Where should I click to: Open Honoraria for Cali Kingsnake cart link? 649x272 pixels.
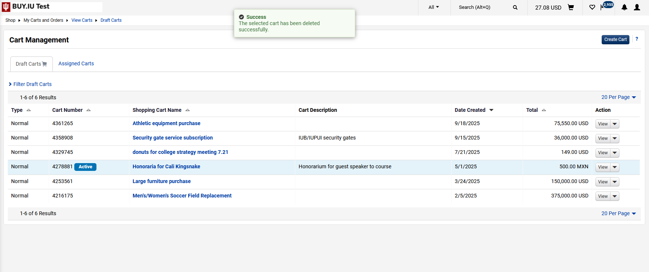[x=166, y=167]
